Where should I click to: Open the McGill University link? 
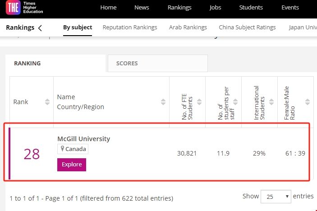pos(83,139)
